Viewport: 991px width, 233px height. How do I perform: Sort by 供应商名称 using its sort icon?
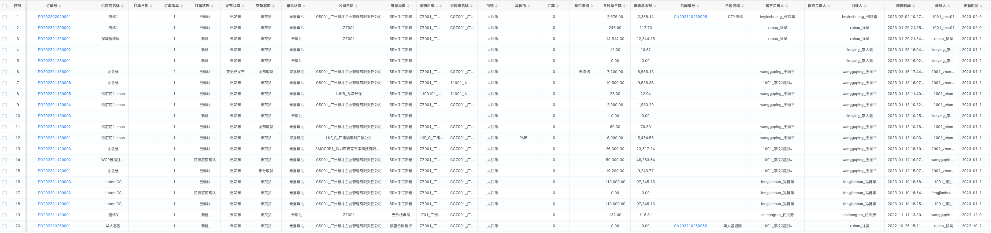tap(123, 6)
